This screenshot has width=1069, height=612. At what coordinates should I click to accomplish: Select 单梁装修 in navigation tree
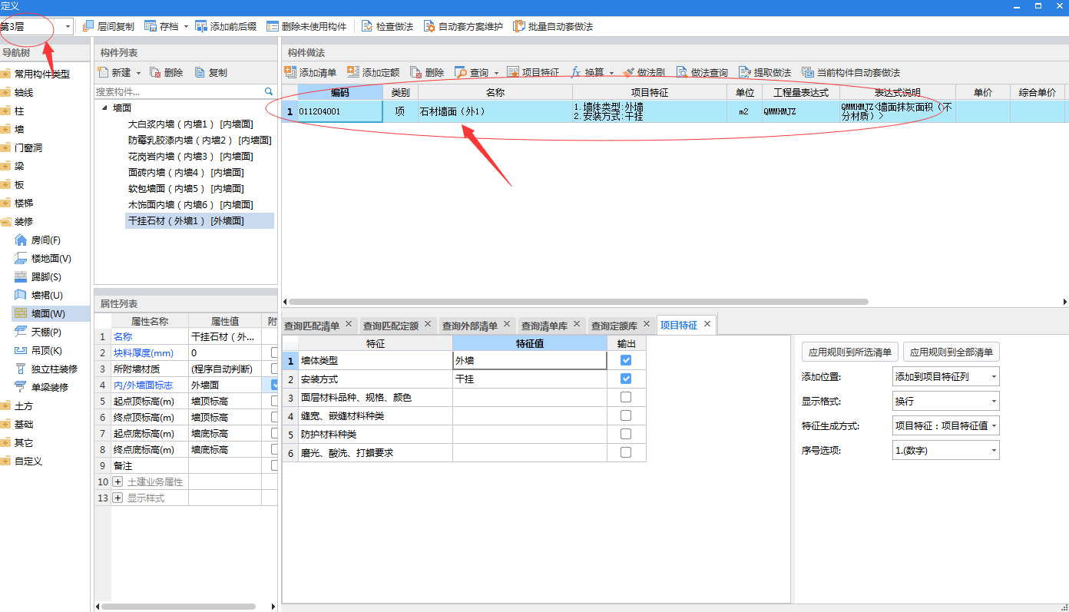(50, 387)
